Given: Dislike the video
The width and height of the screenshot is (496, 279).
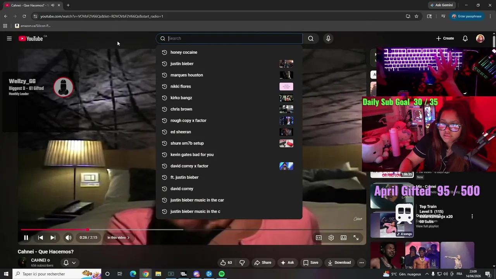Looking at the screenshot, I should (x=242, y=262).
